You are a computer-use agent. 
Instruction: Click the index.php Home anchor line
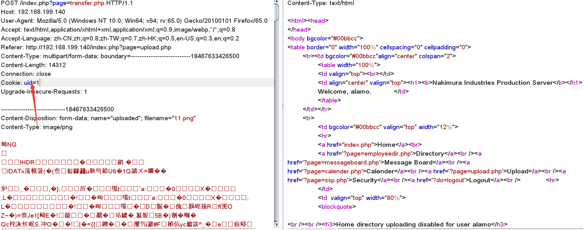click(370, 145)
